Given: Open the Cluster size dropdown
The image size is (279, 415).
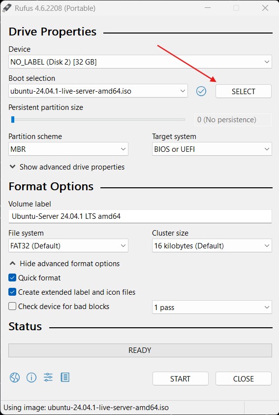Looking at the screenshot, I should 212,245.
